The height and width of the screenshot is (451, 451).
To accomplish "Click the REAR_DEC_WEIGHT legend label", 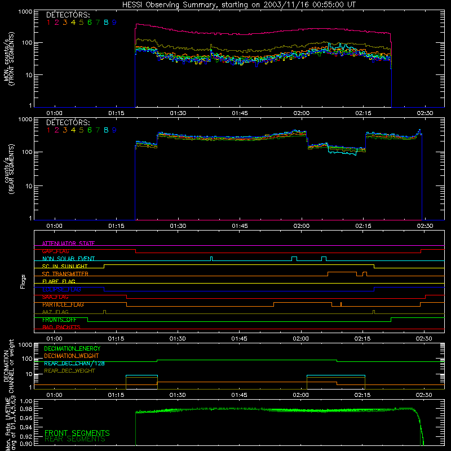I will tap(69, 371).
